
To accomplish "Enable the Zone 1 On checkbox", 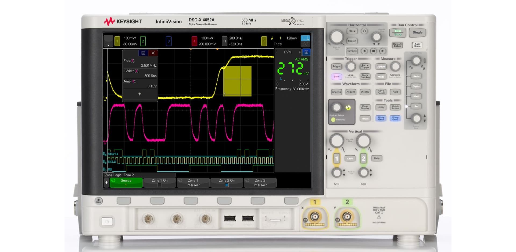I will click(x=160, y=185).
